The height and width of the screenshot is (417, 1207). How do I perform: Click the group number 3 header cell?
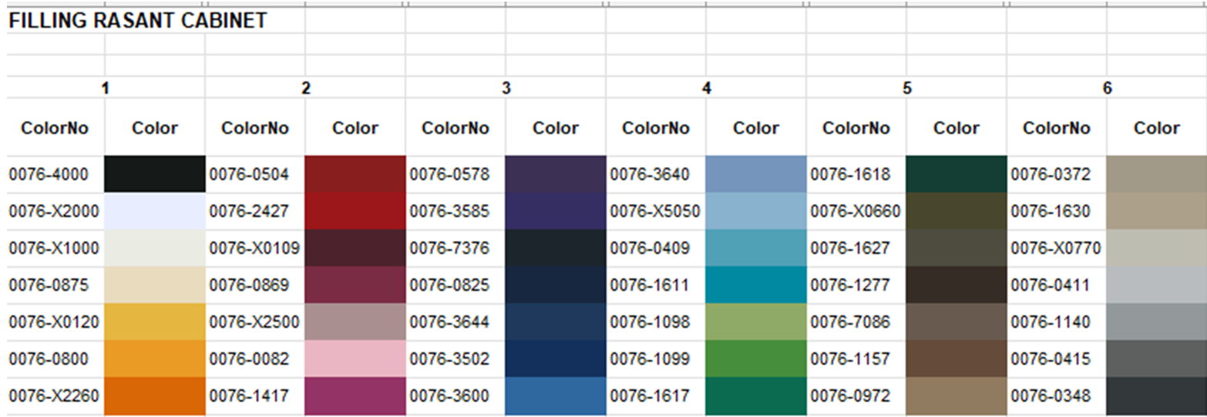coord(506,88)
